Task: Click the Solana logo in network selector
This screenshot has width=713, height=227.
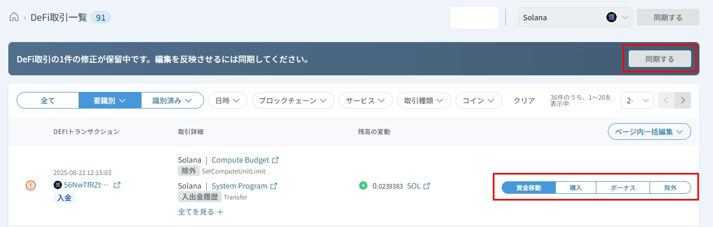Action: coord(612,17)
